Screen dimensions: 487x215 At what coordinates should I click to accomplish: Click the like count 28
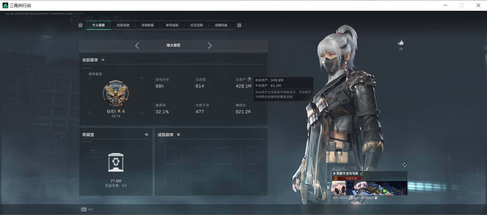pyautogui.click(x=401, y=49)
